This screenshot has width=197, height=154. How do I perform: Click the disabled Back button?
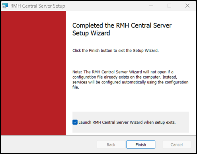point(111,144)
